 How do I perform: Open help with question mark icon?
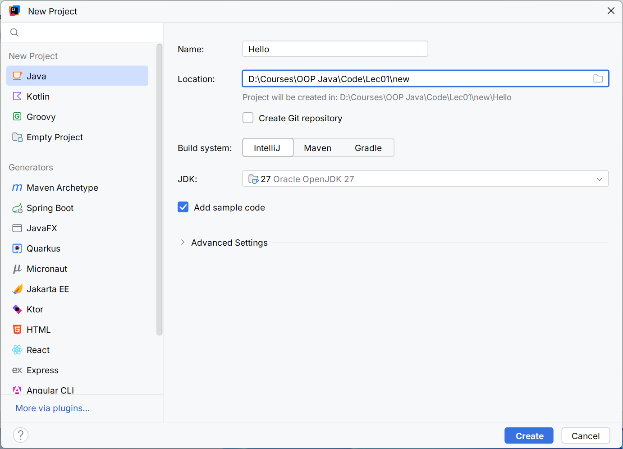click(21, 435)
